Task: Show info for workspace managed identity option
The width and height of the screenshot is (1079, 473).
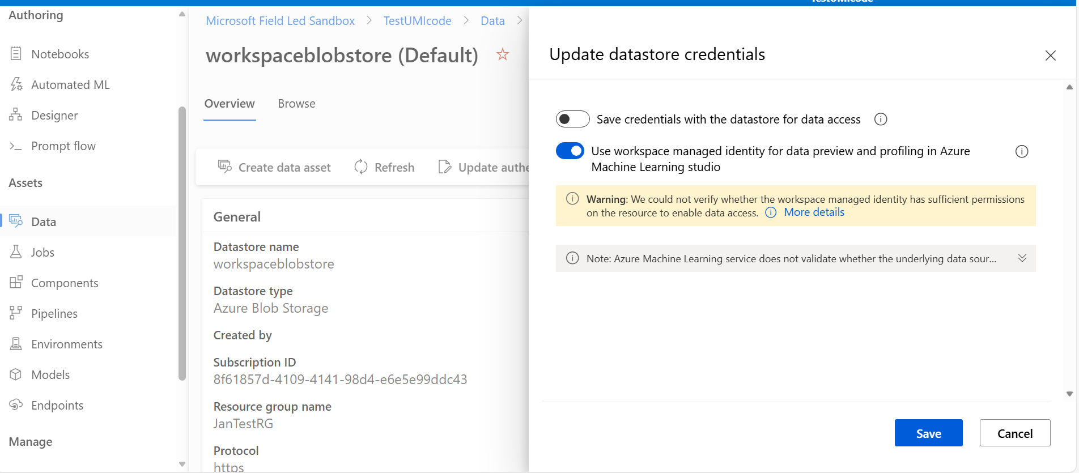Action: 1022,151
